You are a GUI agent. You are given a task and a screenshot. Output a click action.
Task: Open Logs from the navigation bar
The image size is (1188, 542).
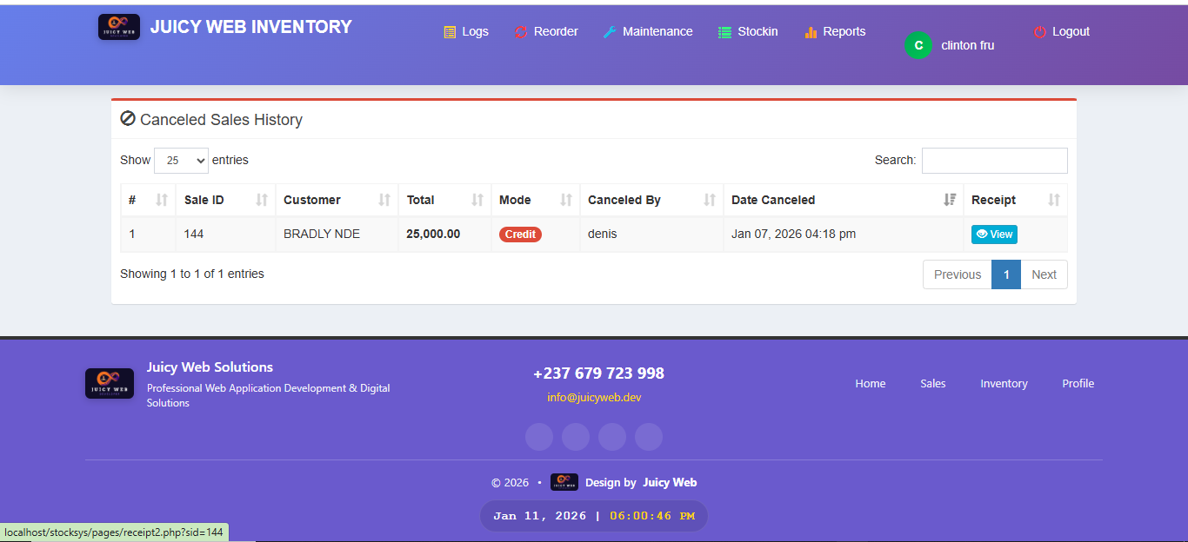tap(466, 31)
